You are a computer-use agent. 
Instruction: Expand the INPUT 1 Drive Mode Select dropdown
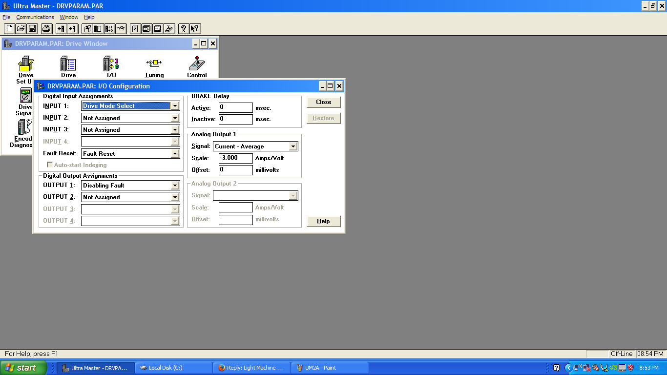point(175,106)
